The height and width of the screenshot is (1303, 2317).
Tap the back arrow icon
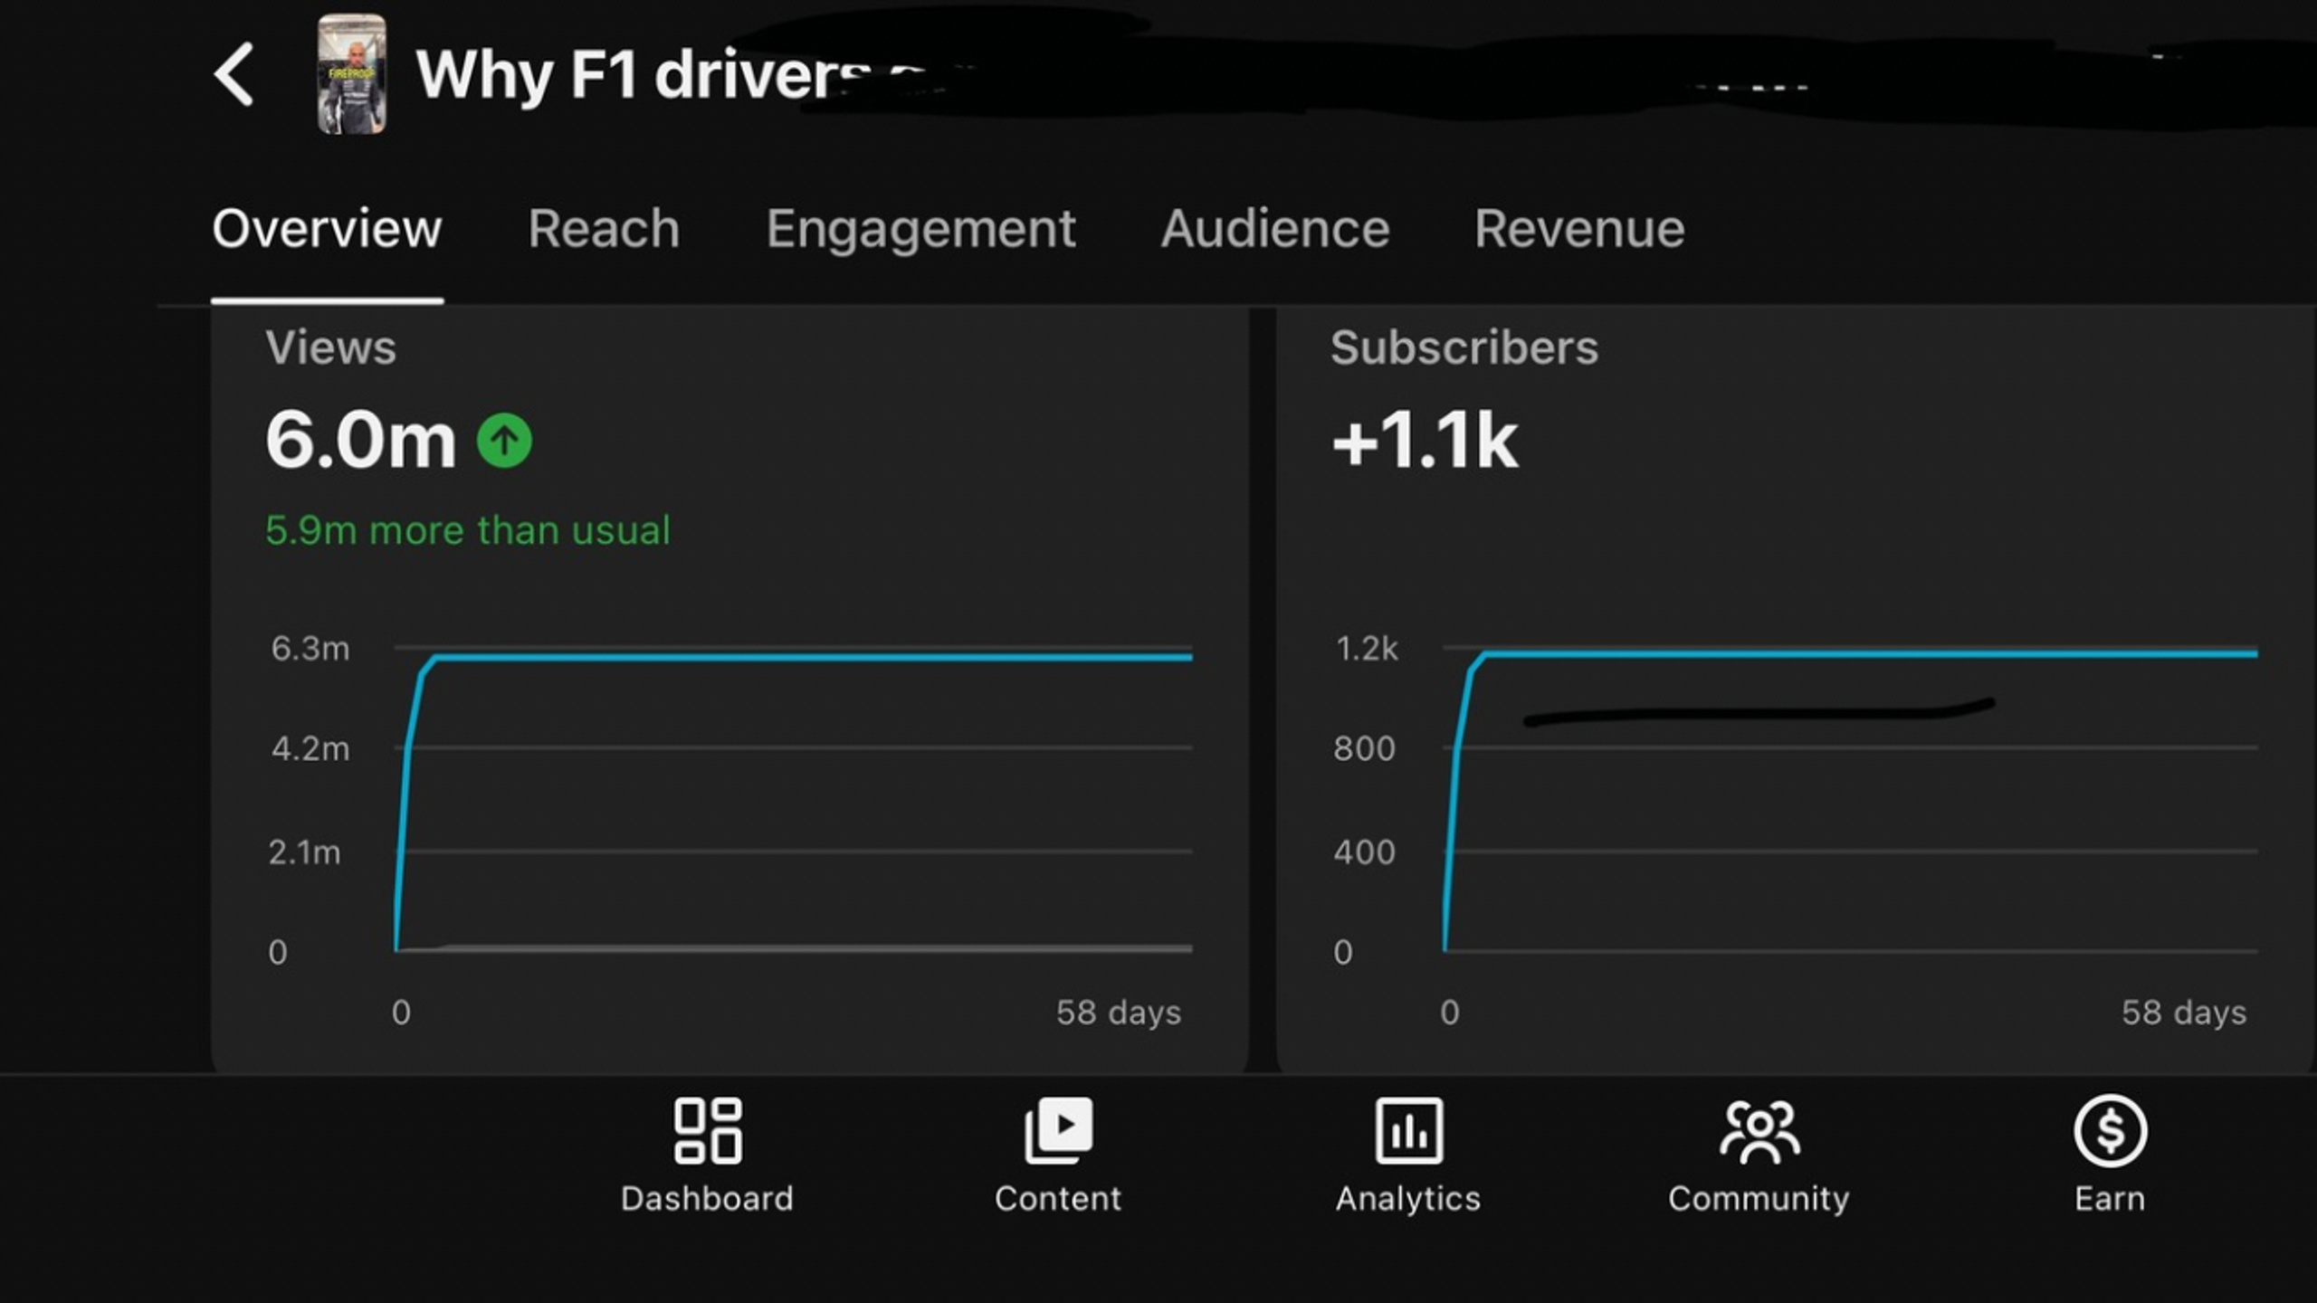pos(234,74)
